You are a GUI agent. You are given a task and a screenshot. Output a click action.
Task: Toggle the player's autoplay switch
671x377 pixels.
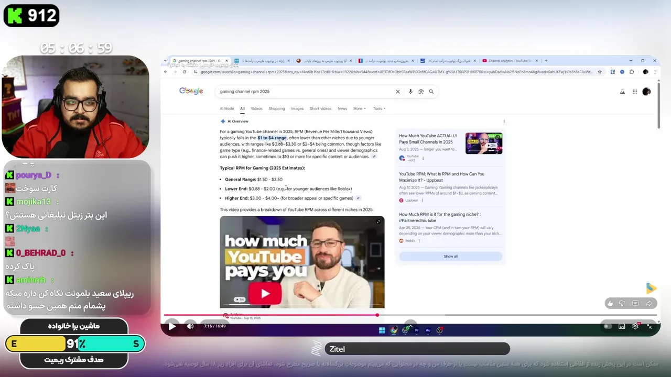[x=608, y=326]
